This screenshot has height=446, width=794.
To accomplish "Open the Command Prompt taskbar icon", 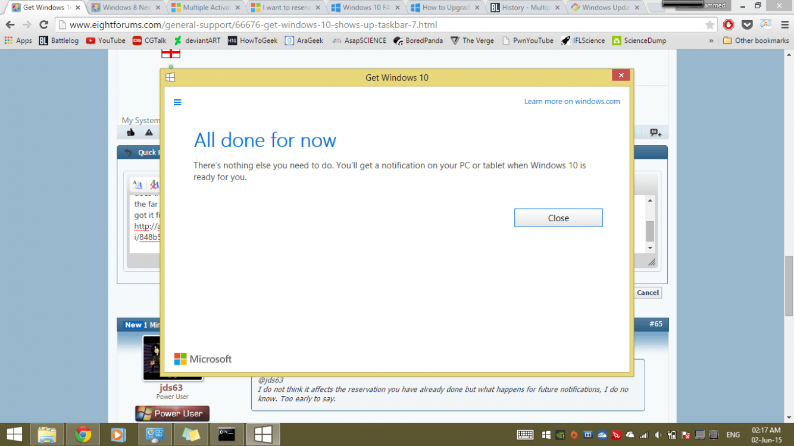I will coord(227,435).
